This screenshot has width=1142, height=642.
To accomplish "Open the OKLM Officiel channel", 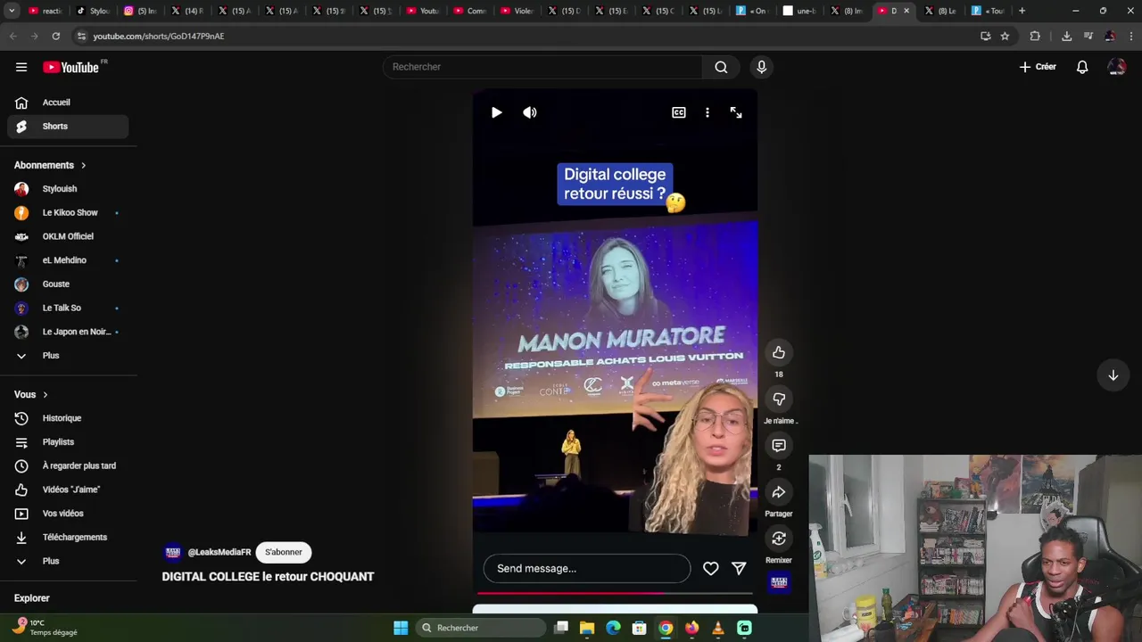I will coord(68,236).
